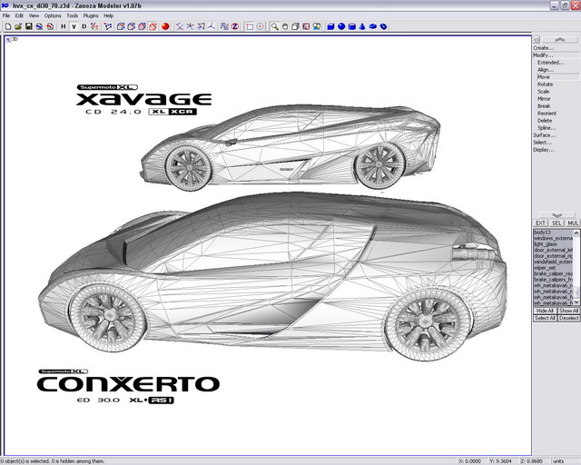
Task: Click the blue cube primitive icon
Action: (330, 26)
